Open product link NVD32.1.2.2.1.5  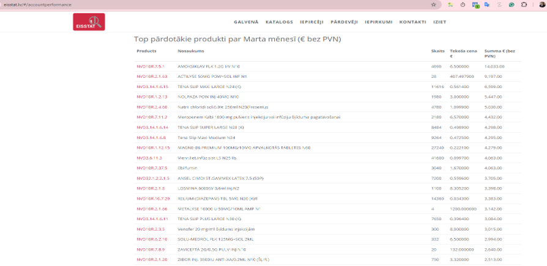pyautogui.click(x=153, y=179)
